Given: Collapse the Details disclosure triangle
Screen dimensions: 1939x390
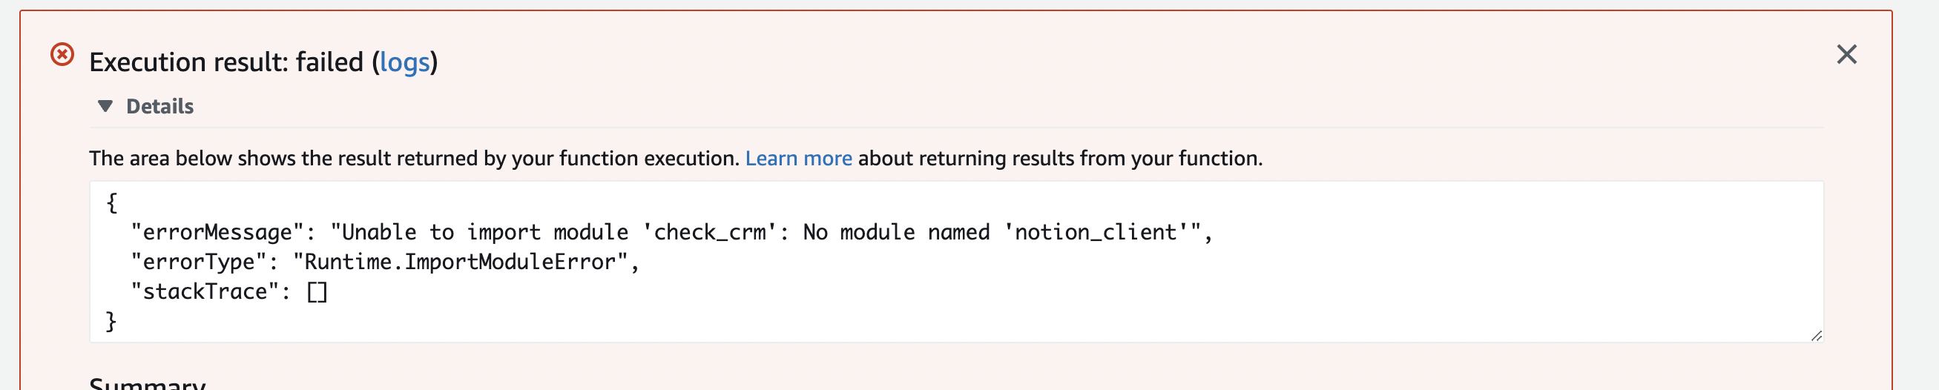Looking at the screenshot, I should point(105,106).
